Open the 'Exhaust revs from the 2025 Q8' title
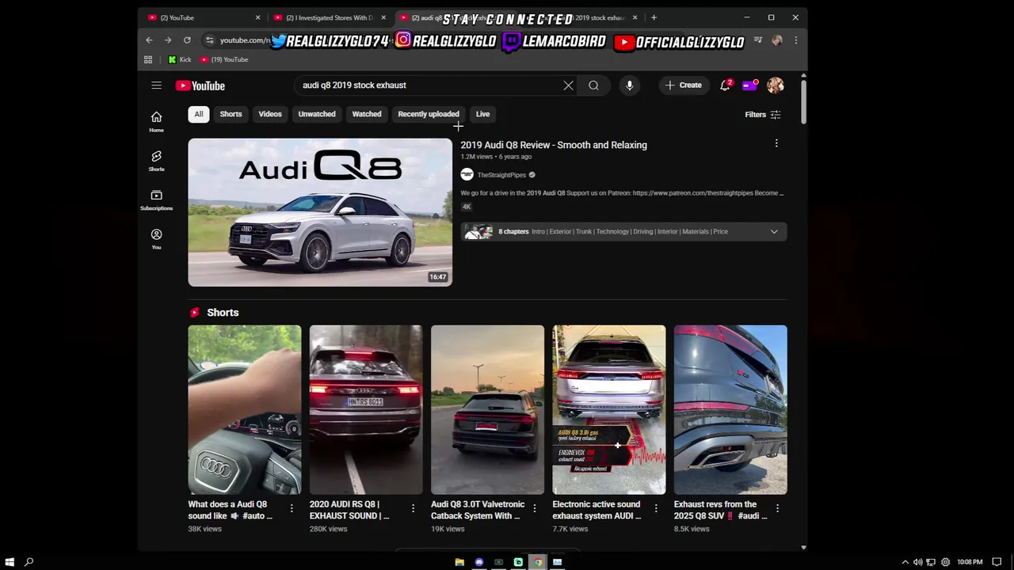The image size is (1014, 570). click(x=721, y=510)
